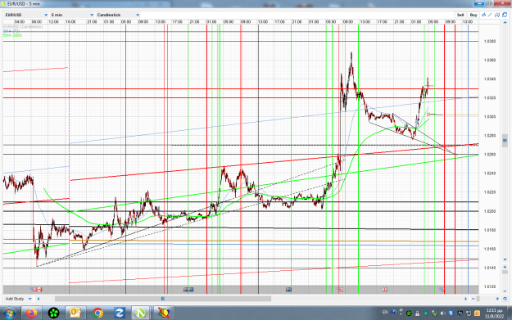Open Google Chrome from the taskbar
This screenshot has height=320, width=512.
pos(97,313)
